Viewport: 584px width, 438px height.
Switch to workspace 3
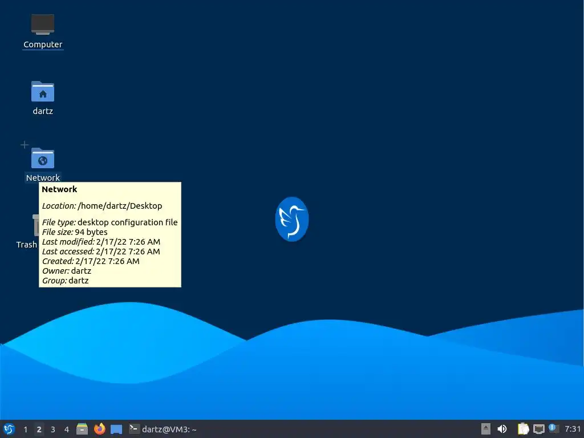coord(53,429)
